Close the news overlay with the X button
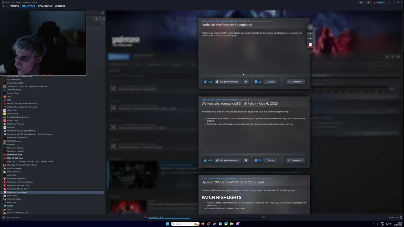The width and height of the screenshot is (404, 227). [310, 27]
